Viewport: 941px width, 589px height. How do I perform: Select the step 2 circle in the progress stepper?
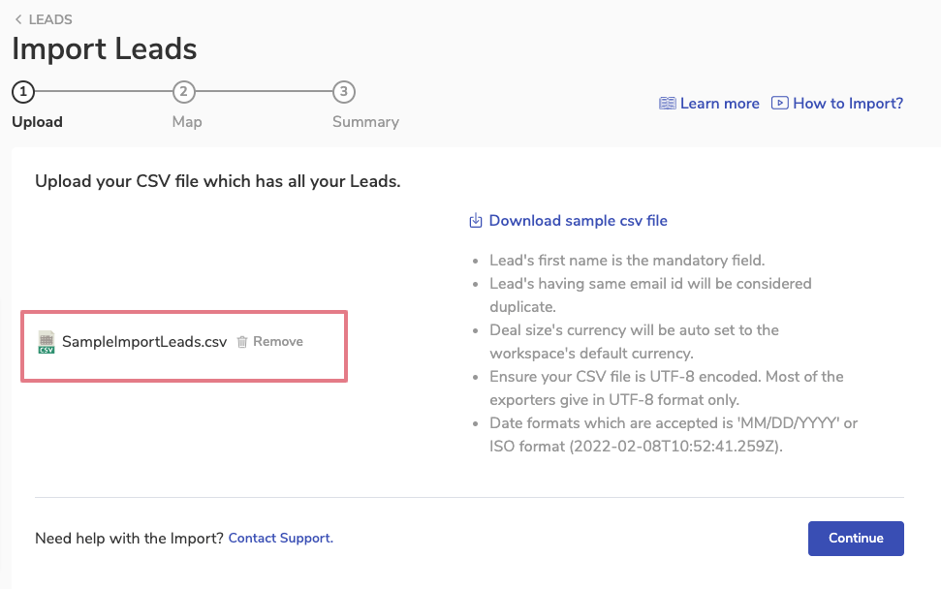click(183, 93)
